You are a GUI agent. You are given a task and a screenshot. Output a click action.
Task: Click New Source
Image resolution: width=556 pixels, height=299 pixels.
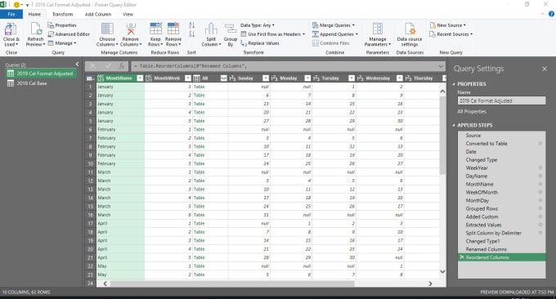click(x=447, y=25)
